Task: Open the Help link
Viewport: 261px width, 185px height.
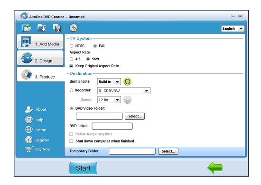Action: [39, 120]
